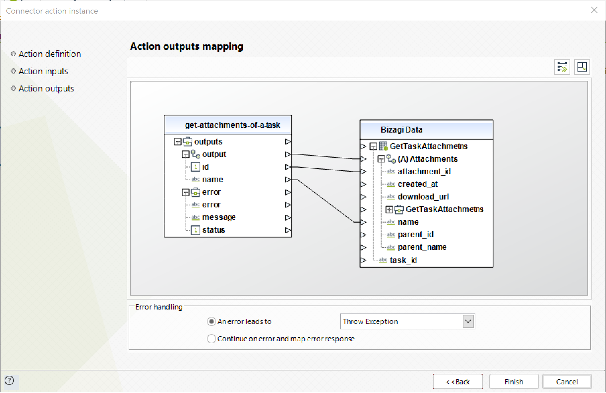The height and width of the screenshot is (393, 606).
Task: Select 'Continue on error and map error response'
Action: pos(212,339)
